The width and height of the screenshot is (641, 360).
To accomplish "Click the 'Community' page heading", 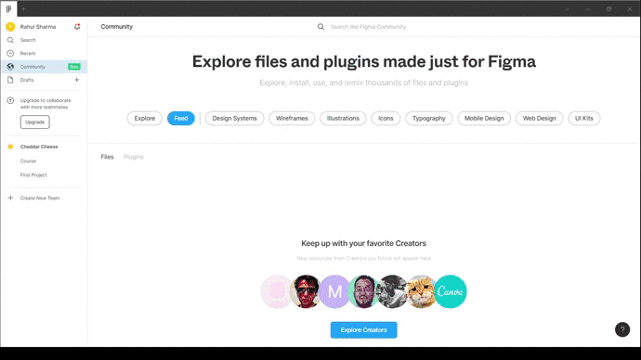I will pyautogui.click(x=117, y=27).
